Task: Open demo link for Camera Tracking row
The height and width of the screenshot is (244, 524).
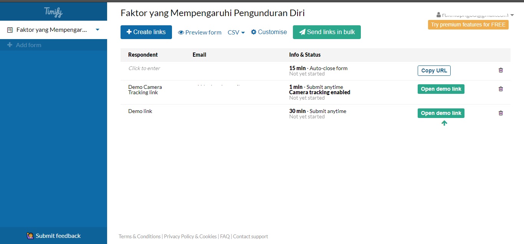Action: point(441,89)
